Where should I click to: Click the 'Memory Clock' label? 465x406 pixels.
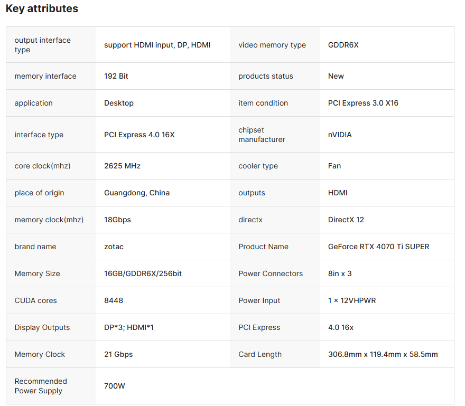(x=40, y=355)
